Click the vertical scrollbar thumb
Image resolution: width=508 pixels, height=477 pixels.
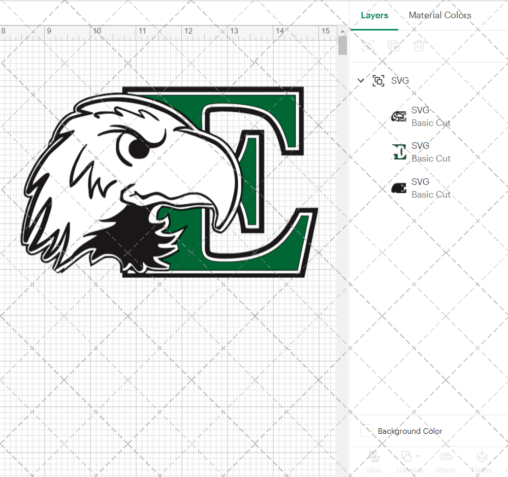pyautogui.click(x=342, y=45)
